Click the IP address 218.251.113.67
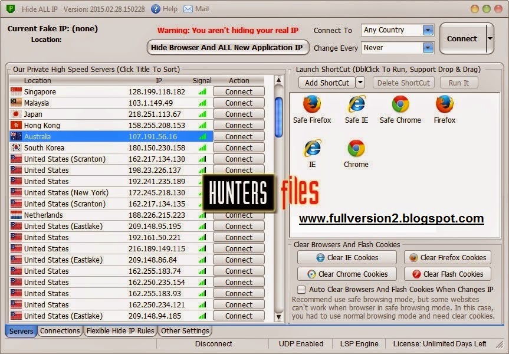The width and height of the screenshot is (509, 354). [x=155, y=114]
